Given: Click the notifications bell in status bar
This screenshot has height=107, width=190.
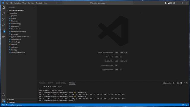Looking at the screenshot, I should pyautogui.click(x=187, y=105).
